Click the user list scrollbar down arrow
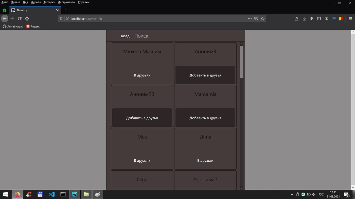 click(241, 188)
